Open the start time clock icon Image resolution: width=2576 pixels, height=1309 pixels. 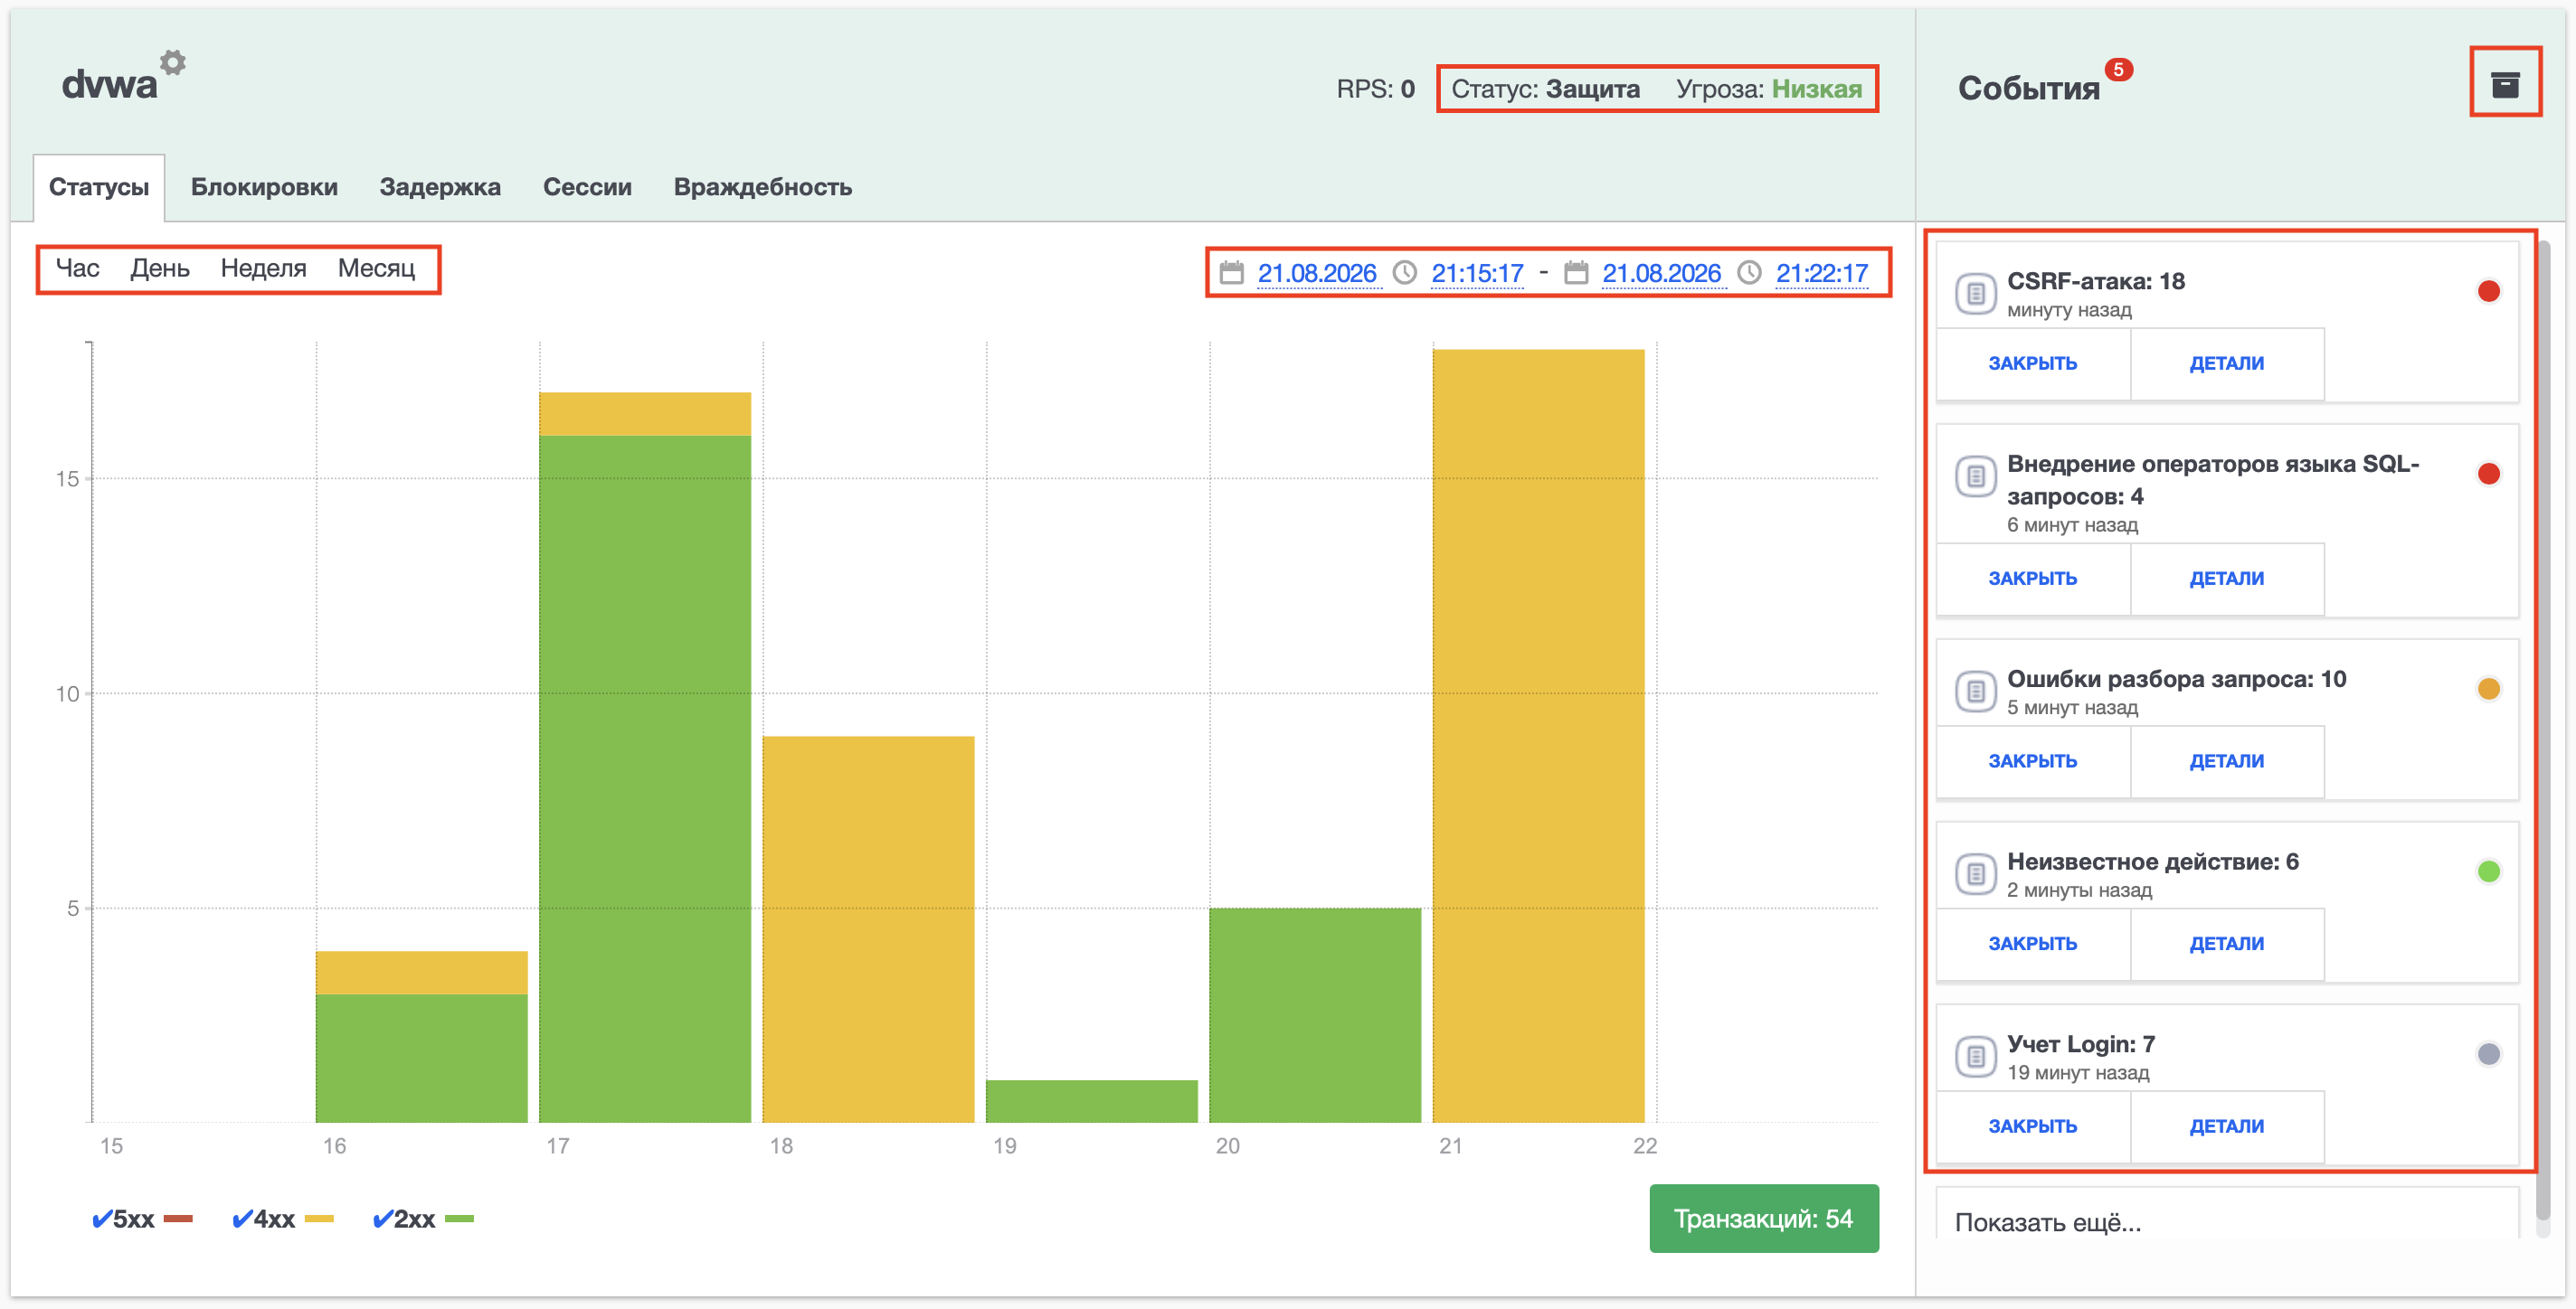[1405, 273]
